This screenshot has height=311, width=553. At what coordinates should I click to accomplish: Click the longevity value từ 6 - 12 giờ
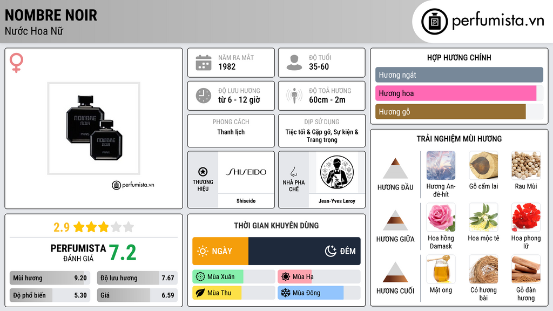point(239,100)
